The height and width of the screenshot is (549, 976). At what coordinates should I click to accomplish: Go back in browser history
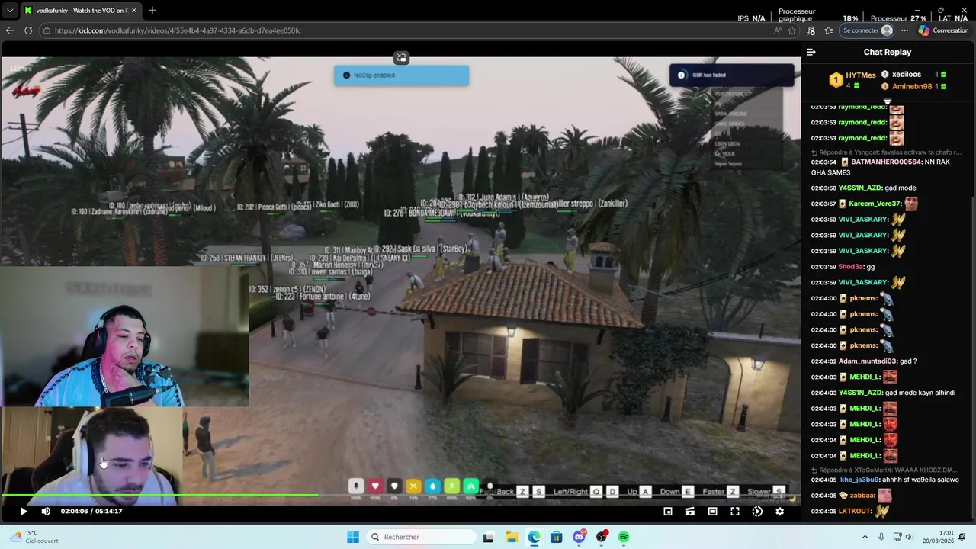click(x=10, y=30)
